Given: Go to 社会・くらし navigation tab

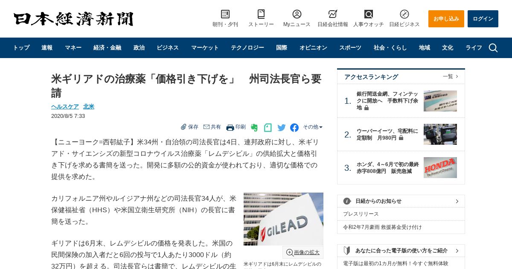Looking at the screenshot, I should [x=390, y=48].
